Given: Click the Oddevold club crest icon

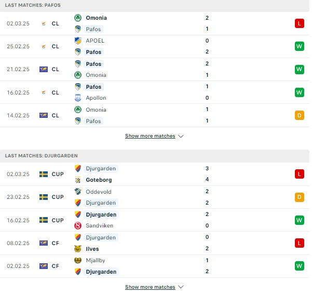Looking at the screenshot, I should [78, 192].
